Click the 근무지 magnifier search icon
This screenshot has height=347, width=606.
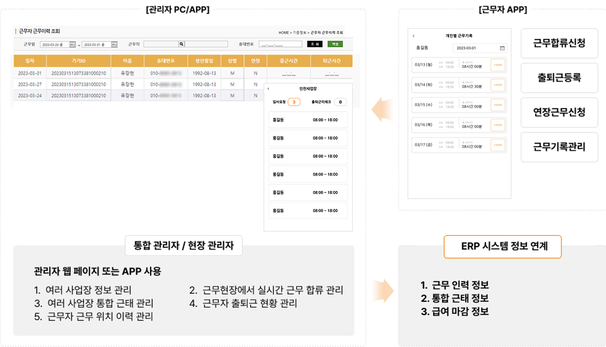[181, 44]
